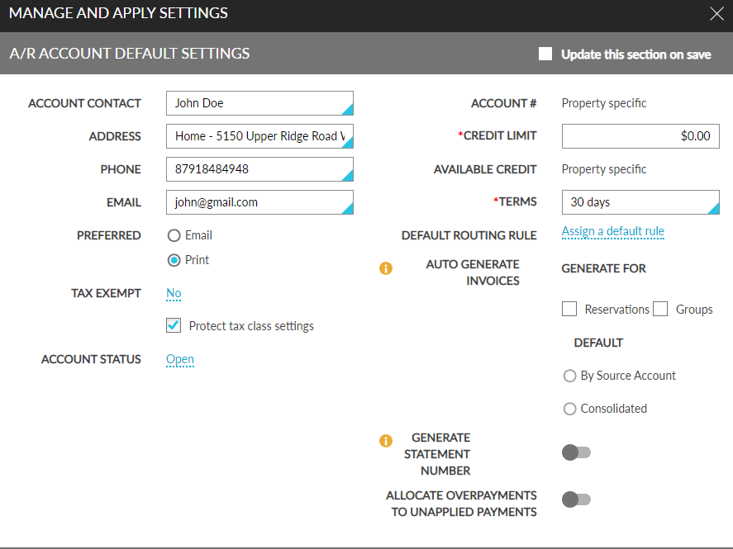Click Assign a default rule link
The height and width of the screenshot is (549, 733).
pos(612,231)
